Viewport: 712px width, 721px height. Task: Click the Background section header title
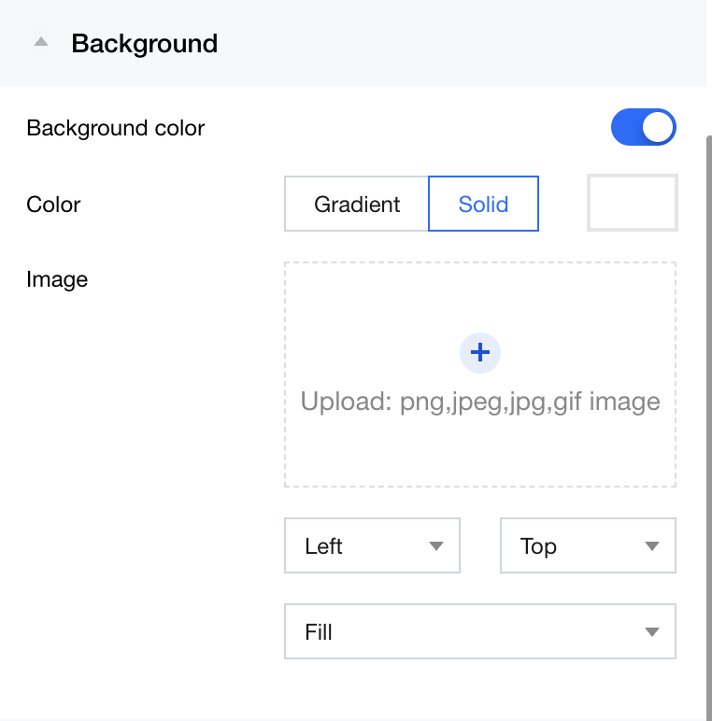(144, 43)
